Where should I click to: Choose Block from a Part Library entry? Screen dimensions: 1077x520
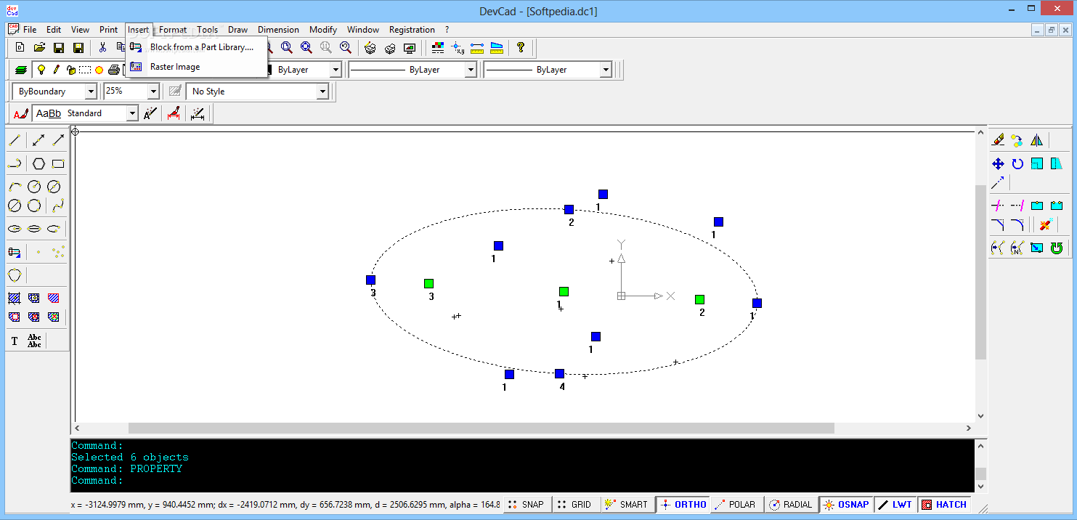197,47
